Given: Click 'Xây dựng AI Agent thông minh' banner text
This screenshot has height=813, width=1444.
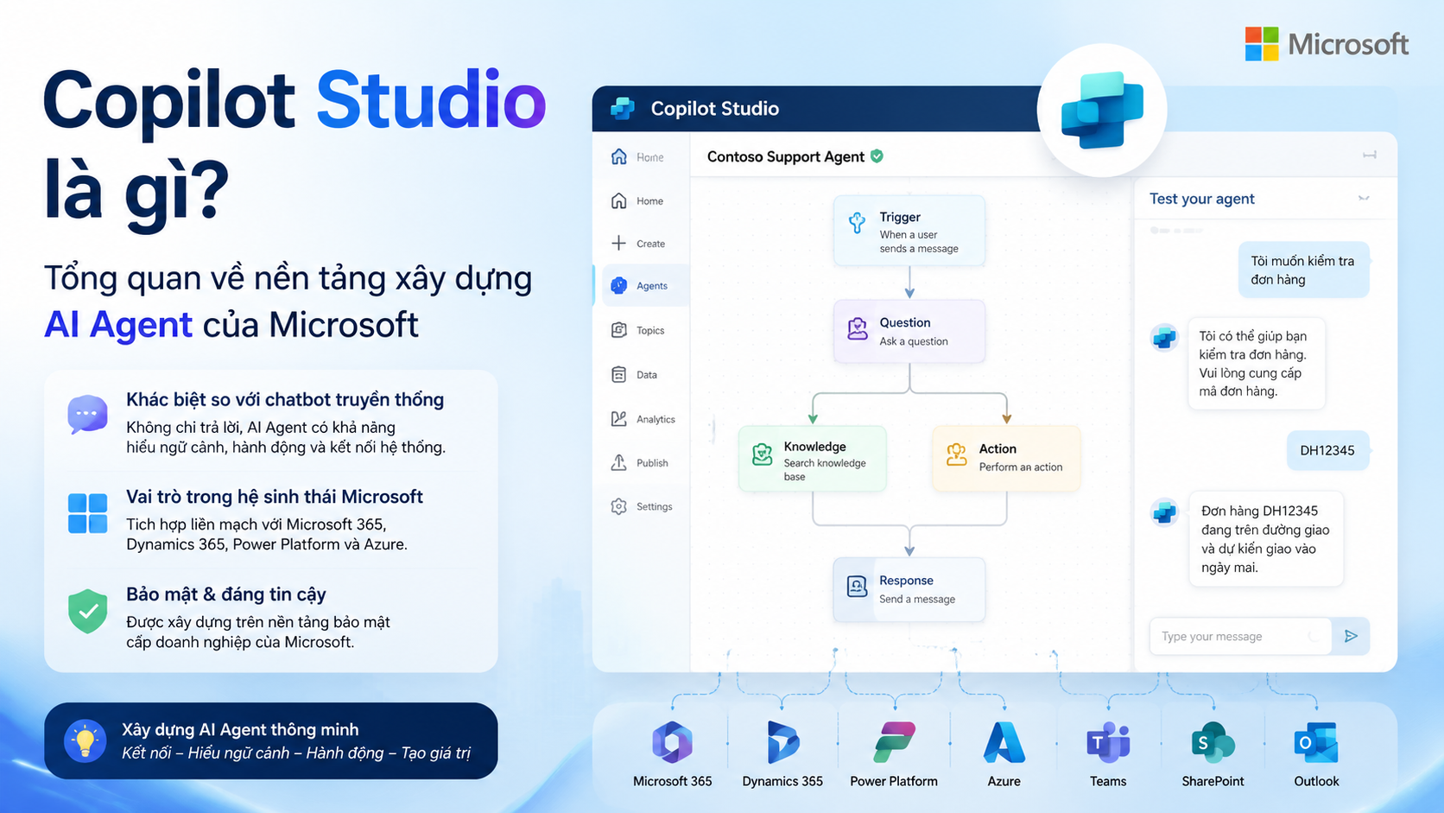Looking at the screenshot, I should pyautogui.click(x=240, y=729).
